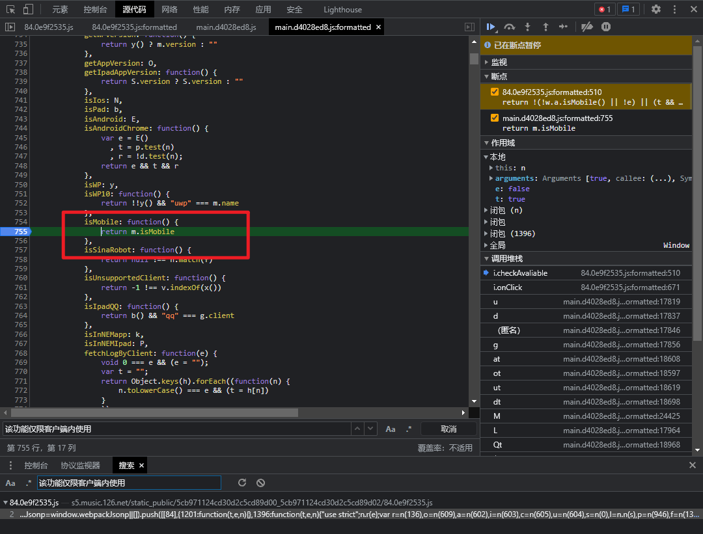Viewport: 703px width, 534px height.
Task: Focus the search drawer query input
Action: click(129, 483)
